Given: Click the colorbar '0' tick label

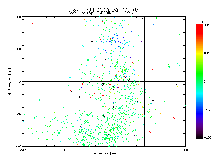Looking at the screenshot, I should pos(204,81).
